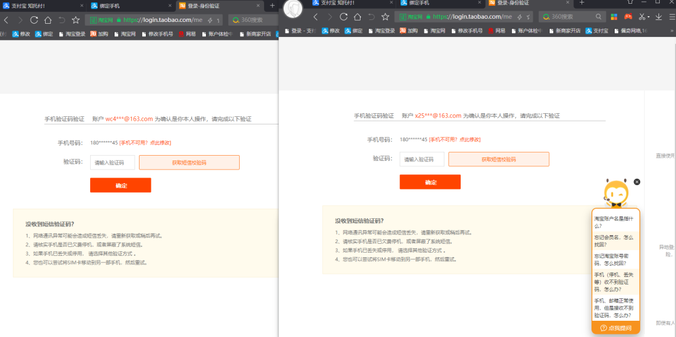The width and height of the screenshot is (676, 337).
Task: Expand bookmarks overflow chevron in right browser
Action: coord(672,31)
